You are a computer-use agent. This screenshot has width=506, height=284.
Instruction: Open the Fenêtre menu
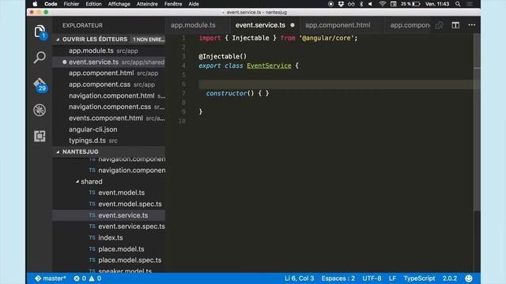click(x=173, y=4)
